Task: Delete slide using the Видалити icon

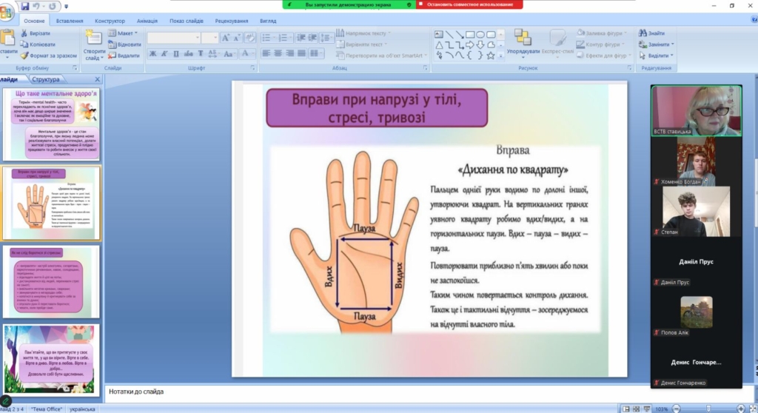Action: click(x=111, y=56)
